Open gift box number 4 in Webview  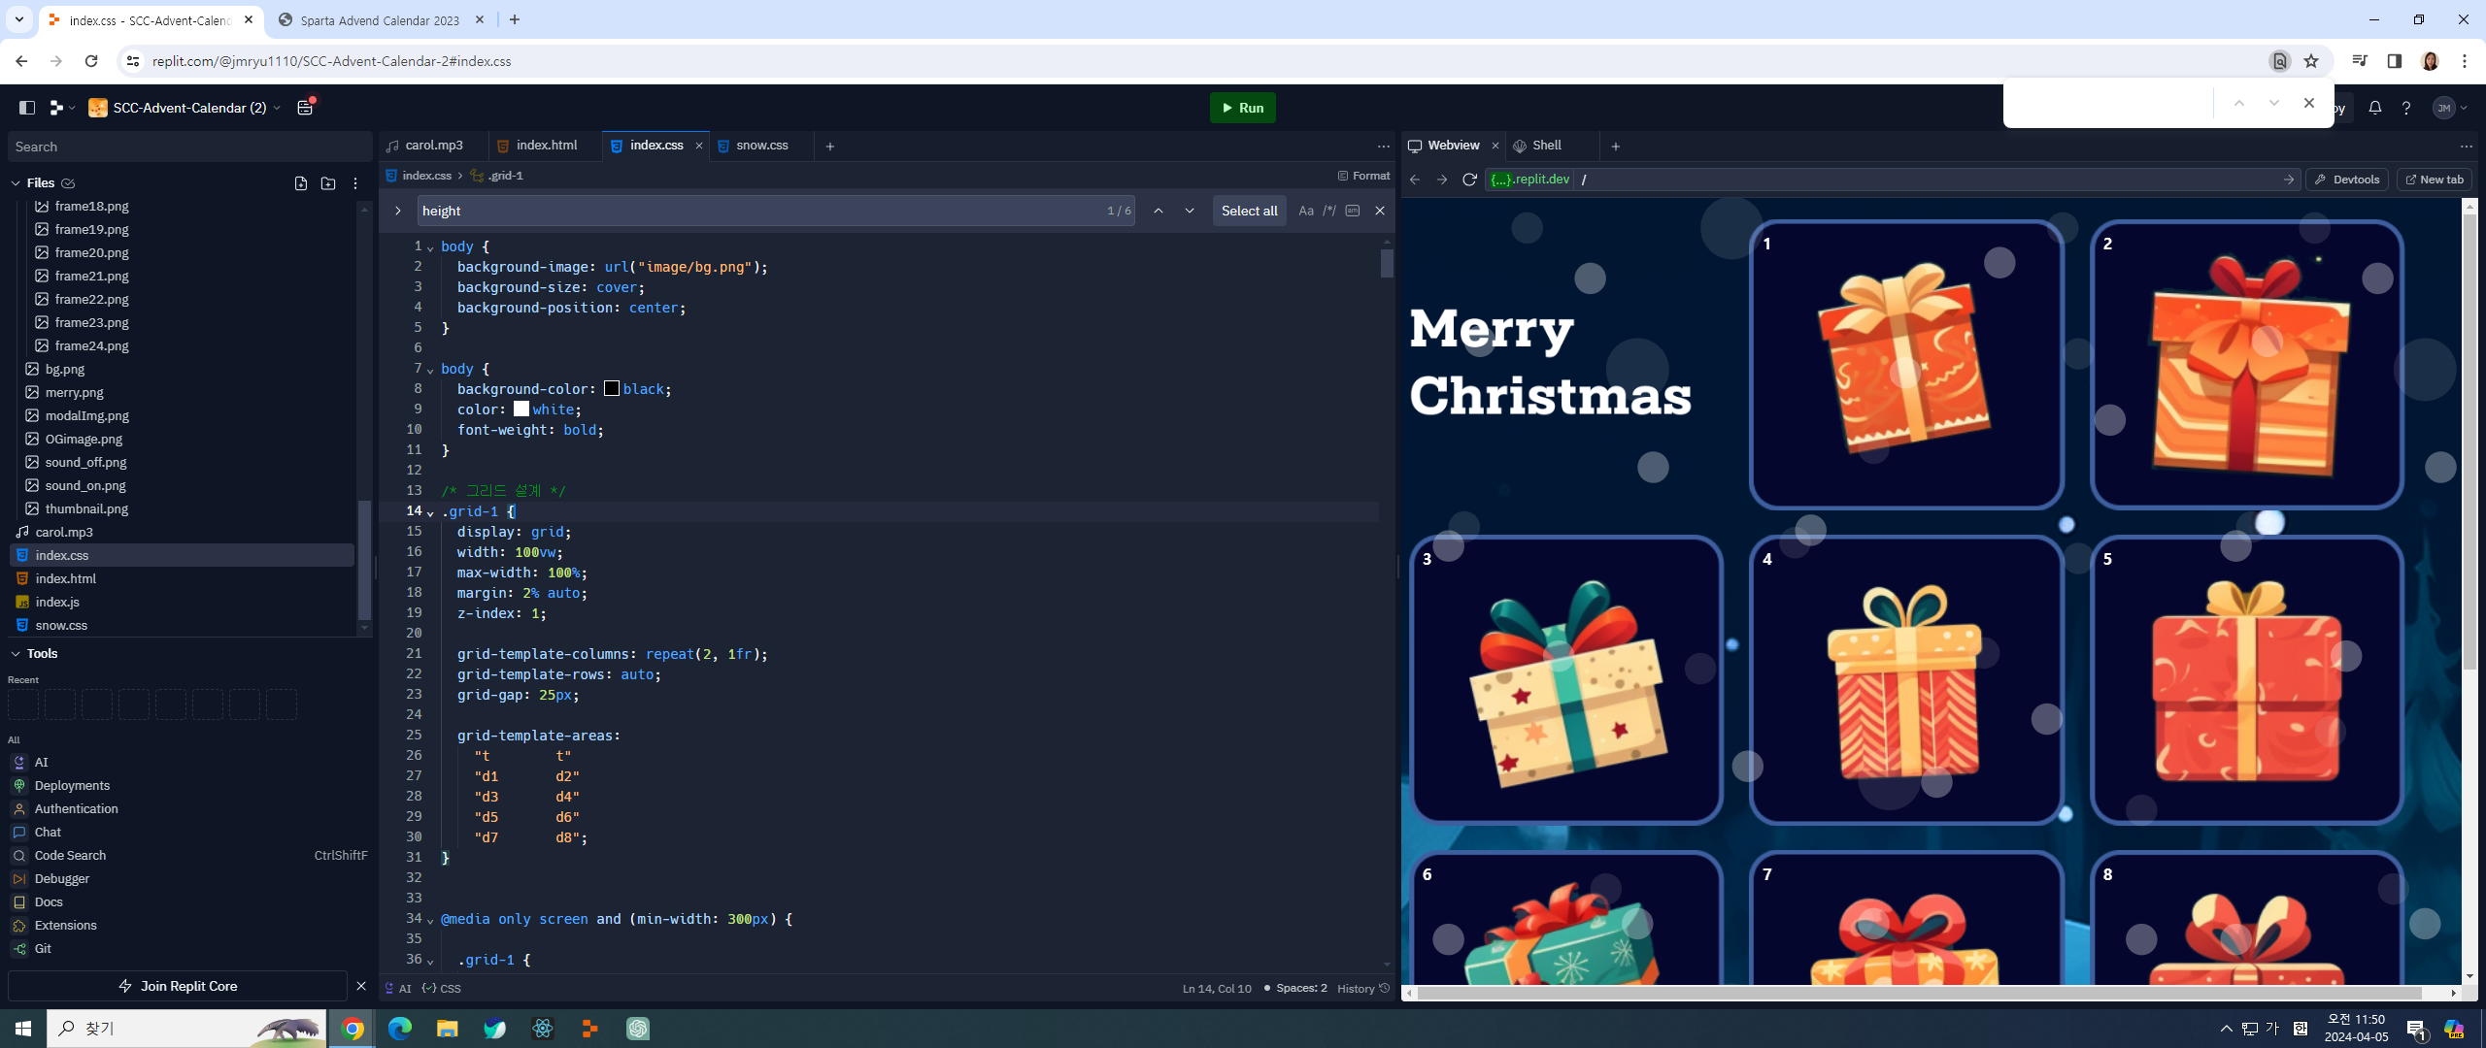(1905, 679)
